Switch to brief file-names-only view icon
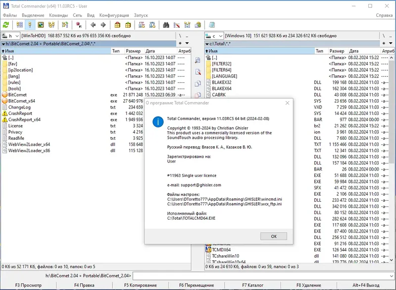The image size is (396, 290). 20,25
